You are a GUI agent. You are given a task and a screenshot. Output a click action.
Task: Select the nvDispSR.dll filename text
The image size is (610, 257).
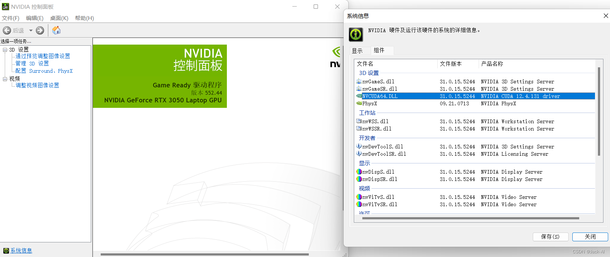[380, 179]
